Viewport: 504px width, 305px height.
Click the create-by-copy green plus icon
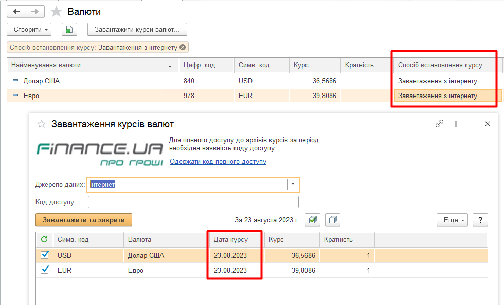click(69, 30)
